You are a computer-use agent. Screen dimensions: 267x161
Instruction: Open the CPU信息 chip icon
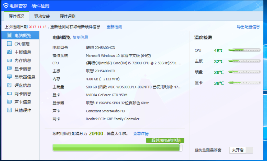point(9,44)
